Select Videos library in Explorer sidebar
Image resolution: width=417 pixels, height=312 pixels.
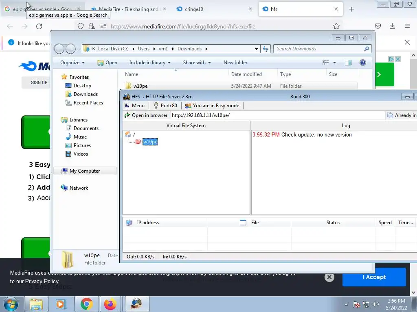(x=81, y=154)
